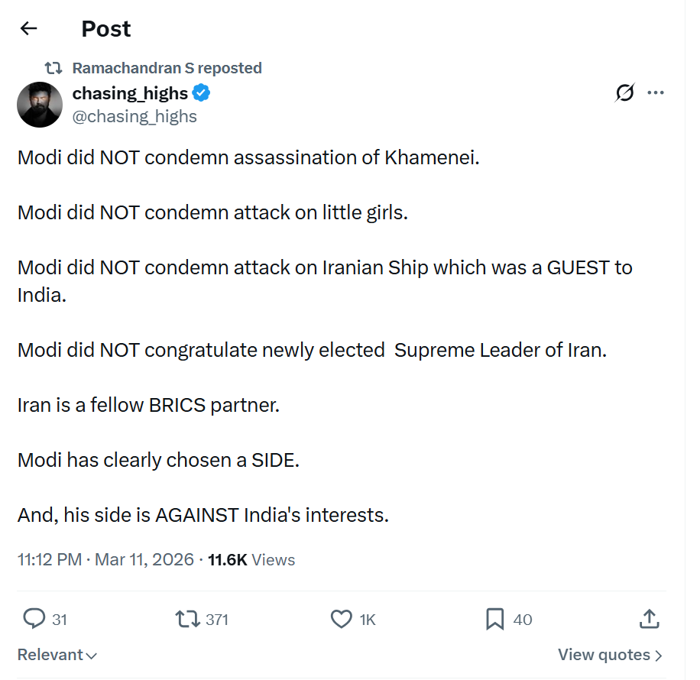Bookmark this post

495,619
